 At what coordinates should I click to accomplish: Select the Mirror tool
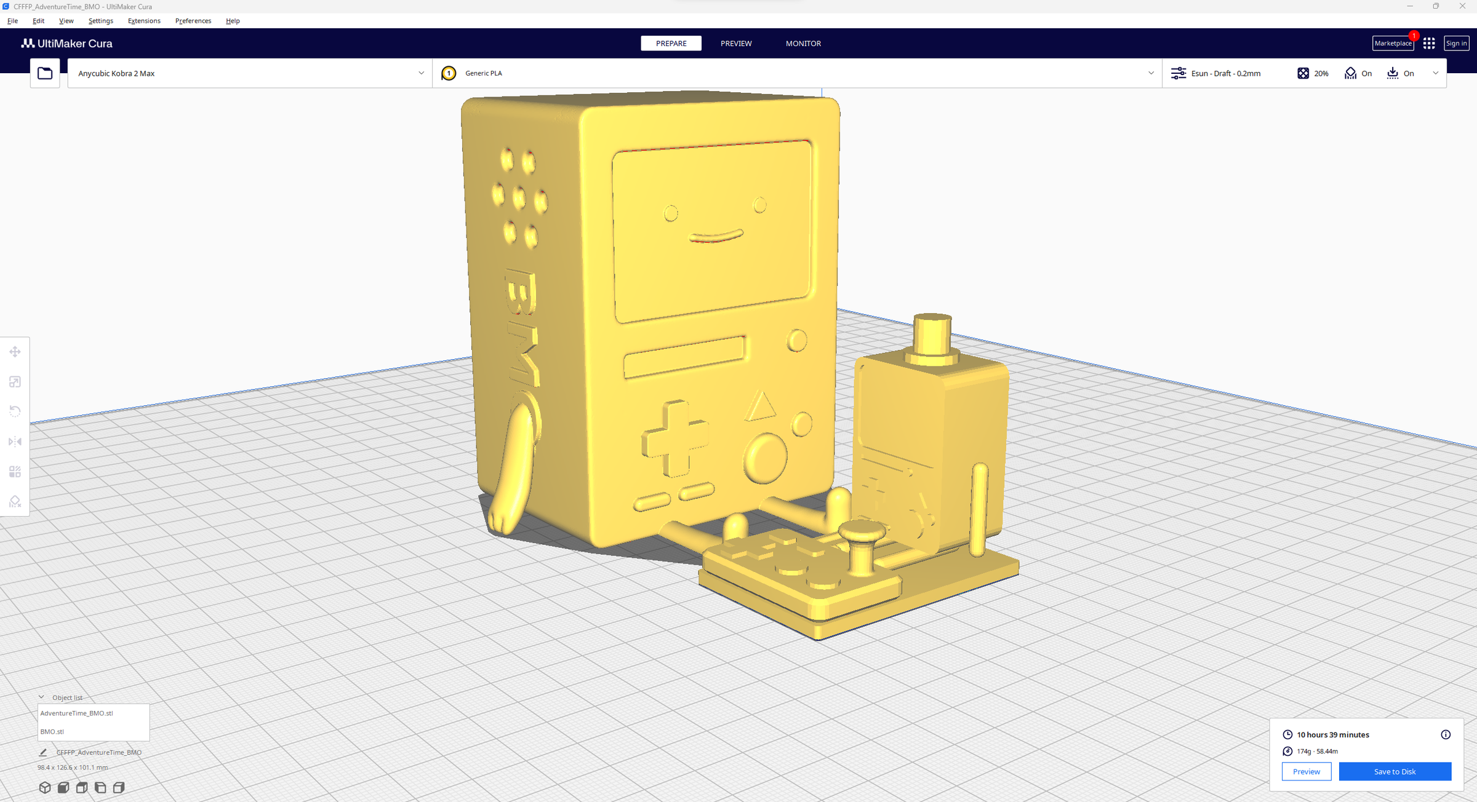pos(15,442)
